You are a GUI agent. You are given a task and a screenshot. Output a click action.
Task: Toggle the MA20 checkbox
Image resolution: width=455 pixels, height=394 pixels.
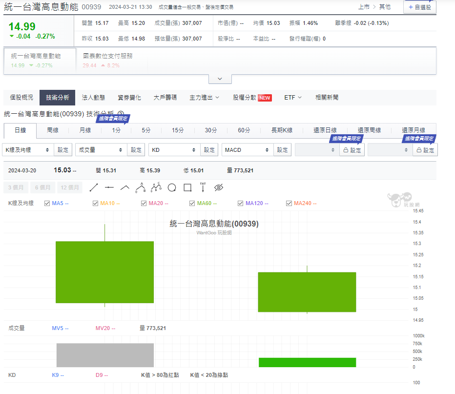pyautogui.click(x=144, y=204)
